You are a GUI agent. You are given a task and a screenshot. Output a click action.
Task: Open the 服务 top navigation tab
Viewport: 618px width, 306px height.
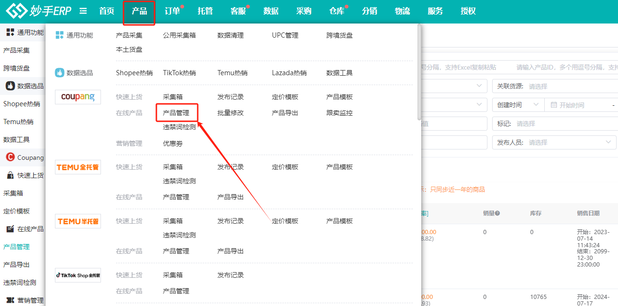point(435,11)
